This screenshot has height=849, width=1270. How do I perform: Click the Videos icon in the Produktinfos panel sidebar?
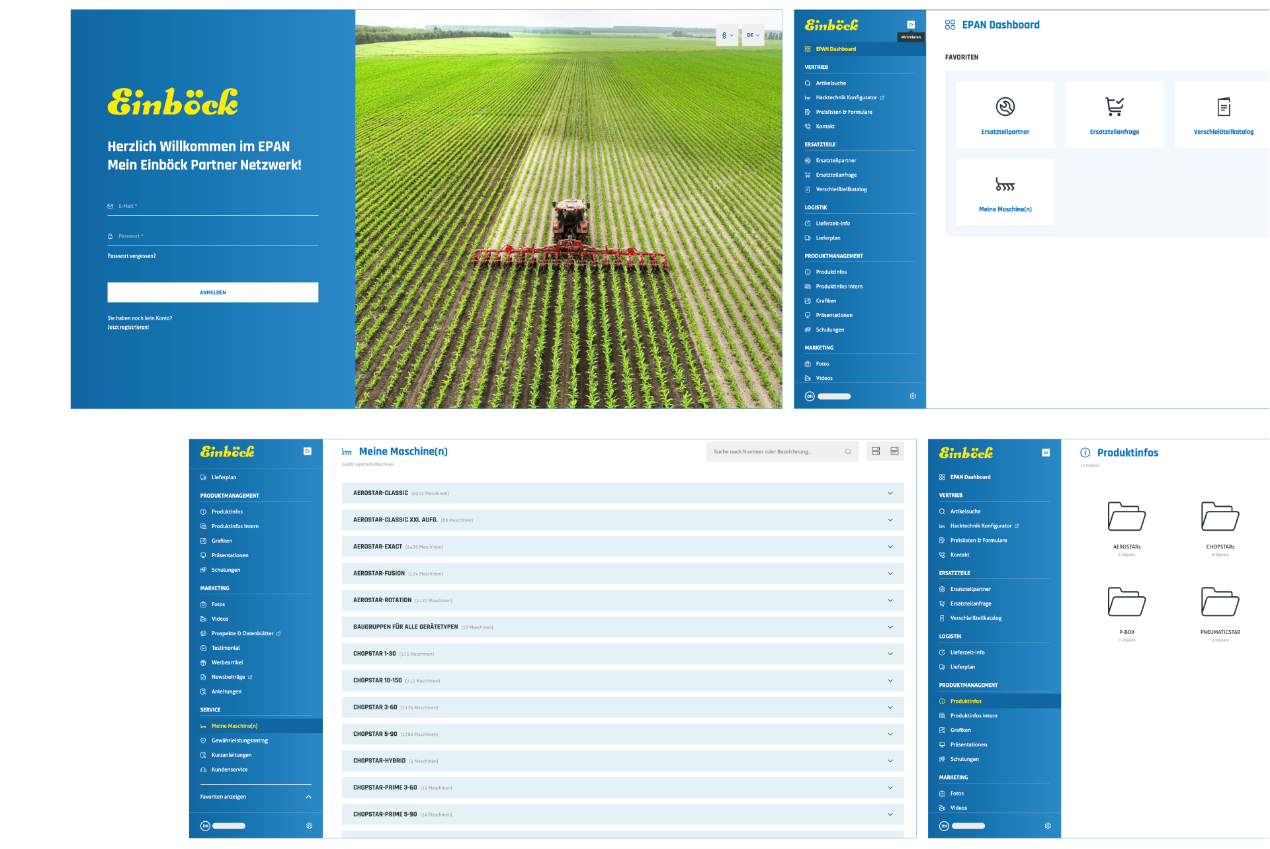pyautogui.click(x=942, y=808)
